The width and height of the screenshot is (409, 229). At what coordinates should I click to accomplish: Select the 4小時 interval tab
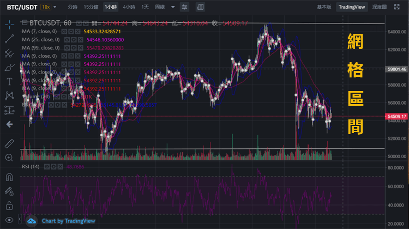[x=129, y=7]
